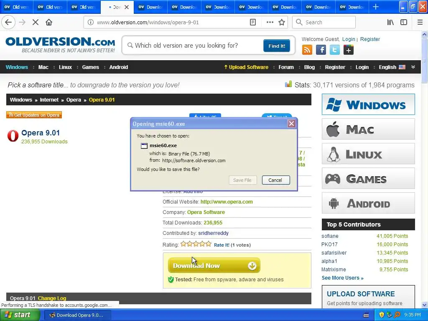Open the Forum link in the nav bar
Viewport: 428px width, 321px height.
point(286,67)
